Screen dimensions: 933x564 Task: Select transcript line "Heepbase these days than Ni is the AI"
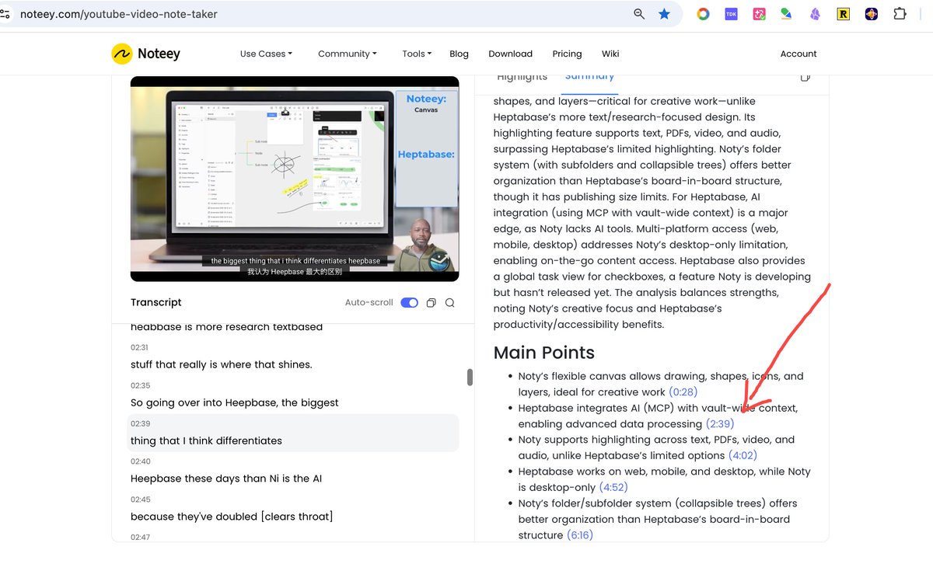tap(226, 479)
